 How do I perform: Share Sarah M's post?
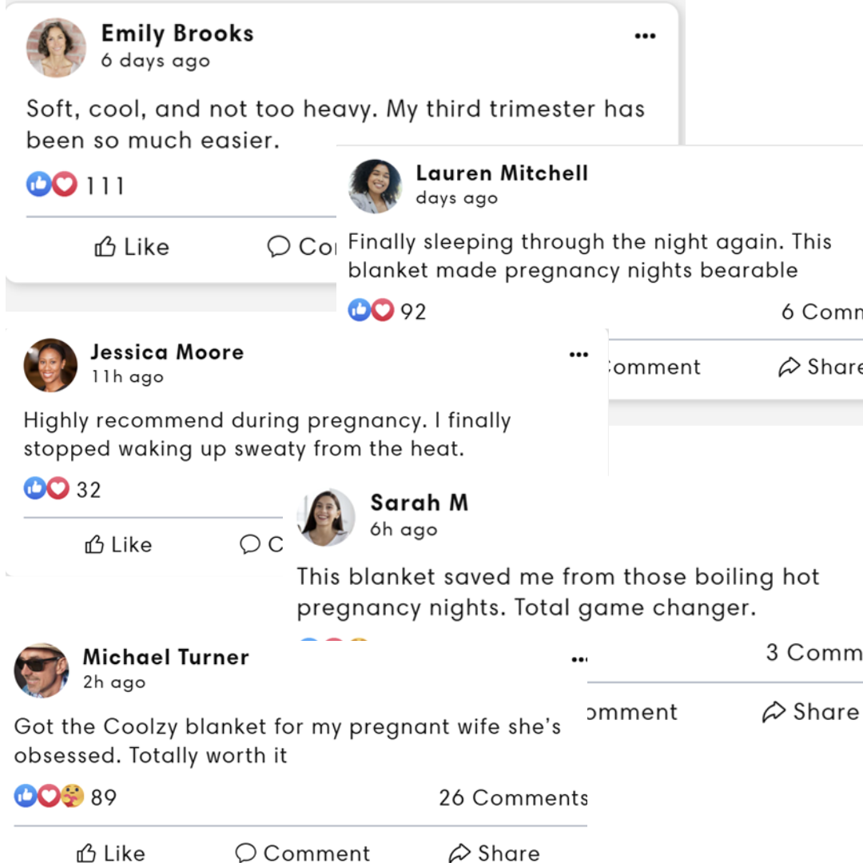(811, 712)
